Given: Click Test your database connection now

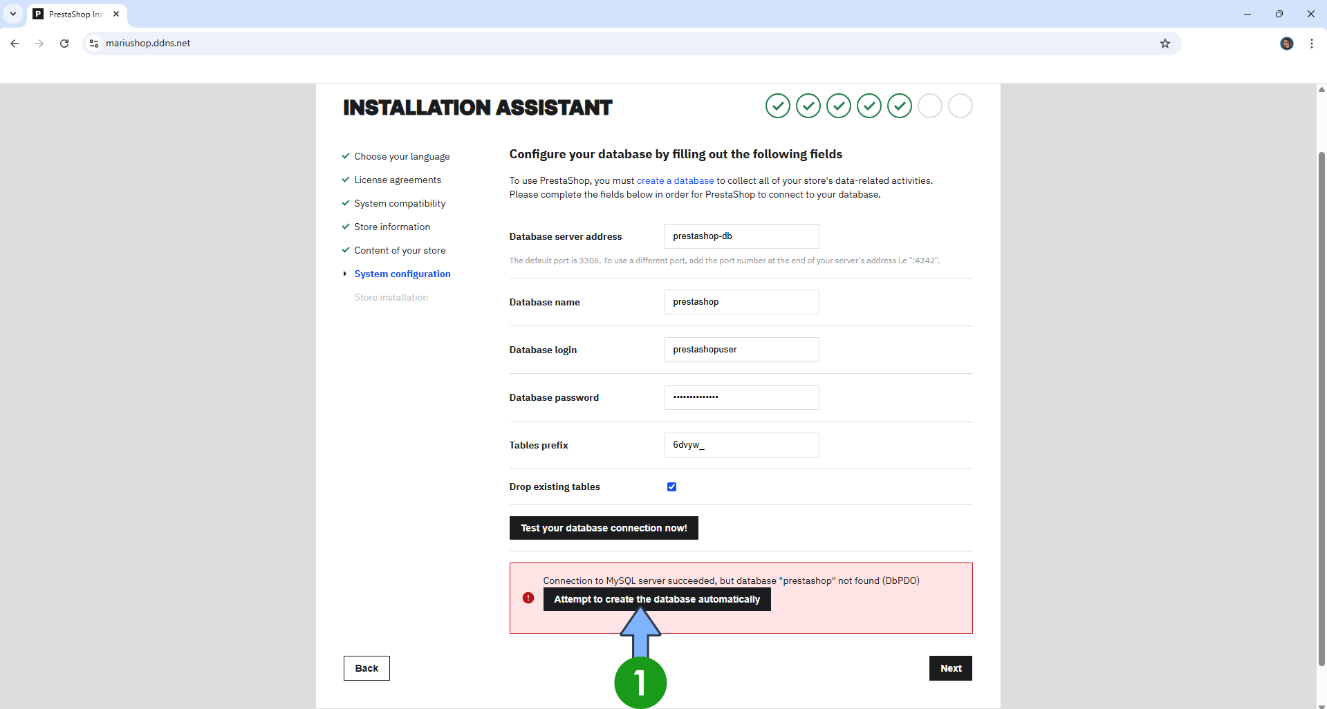Looking at the screenshot, I should click(x=603, y=527).
